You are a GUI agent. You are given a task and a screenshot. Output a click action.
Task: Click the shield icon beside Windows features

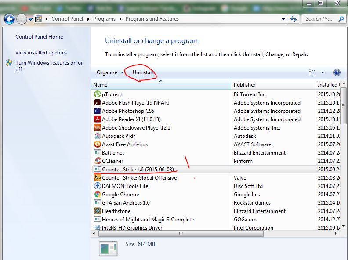tap(9, 63)
